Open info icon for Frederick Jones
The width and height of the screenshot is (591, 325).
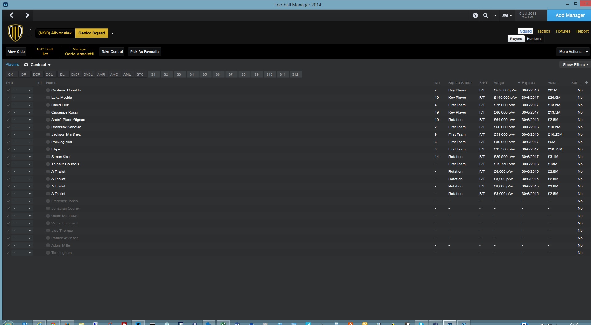pos(48,201)
